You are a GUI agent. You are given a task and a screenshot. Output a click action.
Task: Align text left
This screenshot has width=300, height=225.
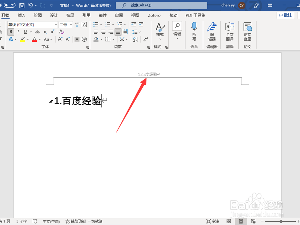[x=96, y=32]
